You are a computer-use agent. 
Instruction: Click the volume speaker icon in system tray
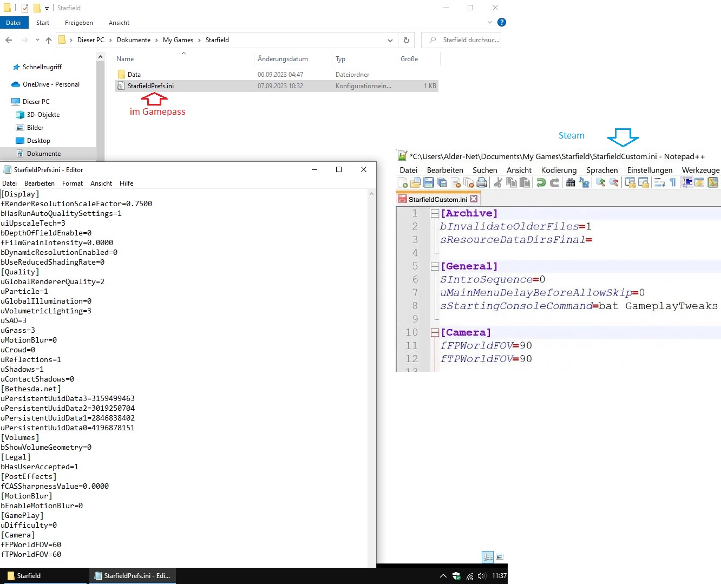pyautogui.click(x=482, y=576)
